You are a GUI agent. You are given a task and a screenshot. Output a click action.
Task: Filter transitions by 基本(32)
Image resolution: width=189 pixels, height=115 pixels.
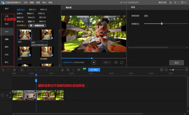pyautogui.click(x=32, y=9)
